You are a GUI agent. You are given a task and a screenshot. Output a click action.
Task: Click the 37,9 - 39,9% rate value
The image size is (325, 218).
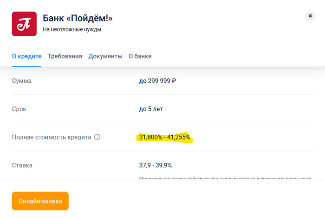(x=155, y=165)
